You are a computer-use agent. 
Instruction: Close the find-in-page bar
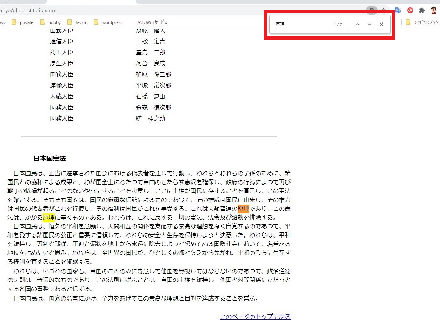coord(381,25)
